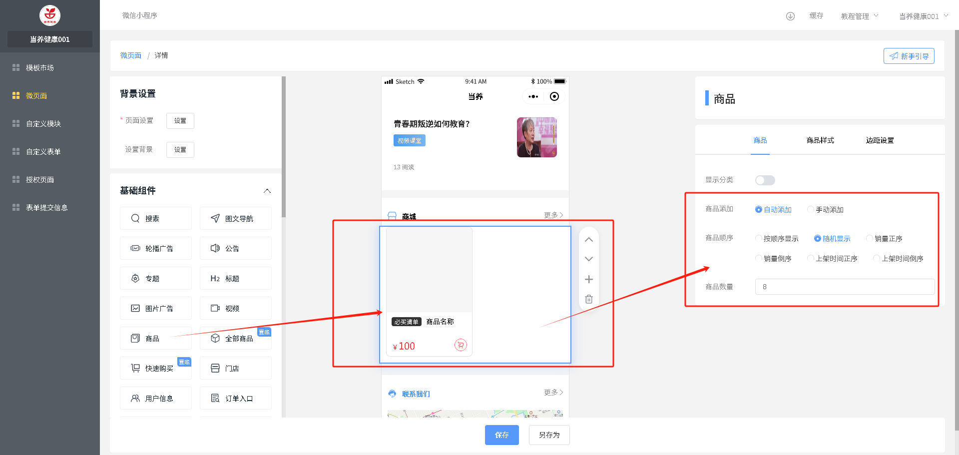The height and width of the screenshot is (455, 959).
Task: Expand the 当养健康001 account dropdown
Action: pyautogui.click(x=923, y=16)
